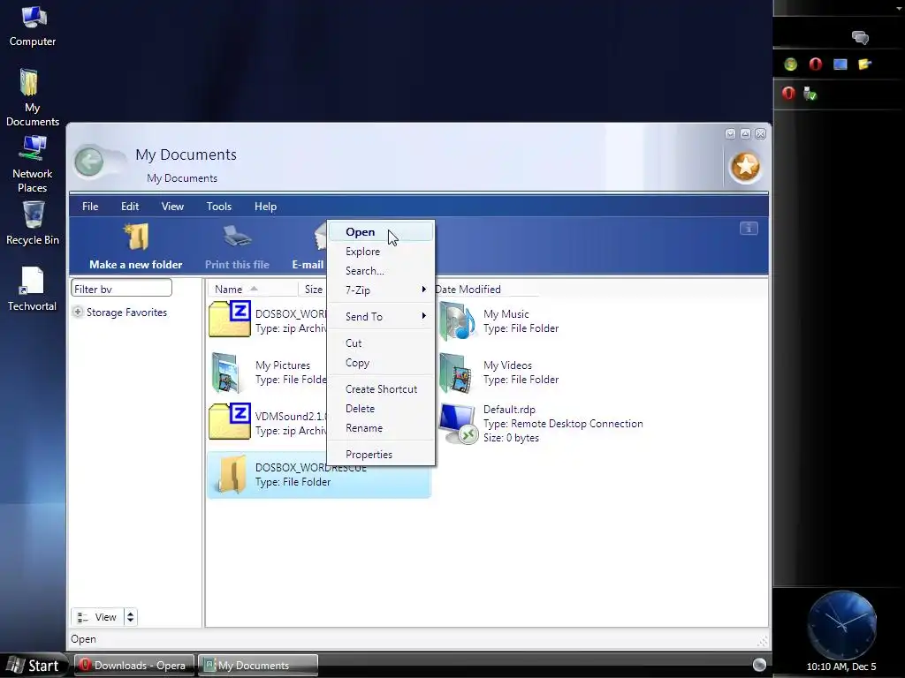
Task: Switch to Downloads - Opera taskbar button
Action: click(133, 666)
